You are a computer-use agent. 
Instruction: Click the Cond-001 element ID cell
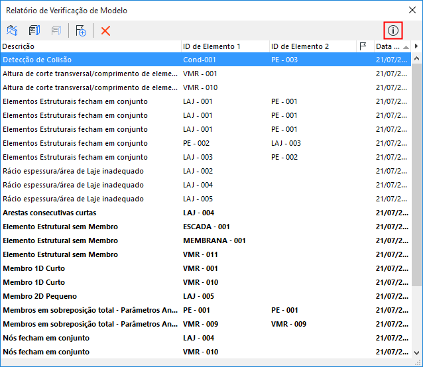(x=200, y=60)
